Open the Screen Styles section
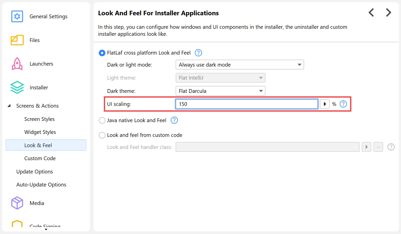The width and height of the screenshot is (401, 234). coord(39,119)
